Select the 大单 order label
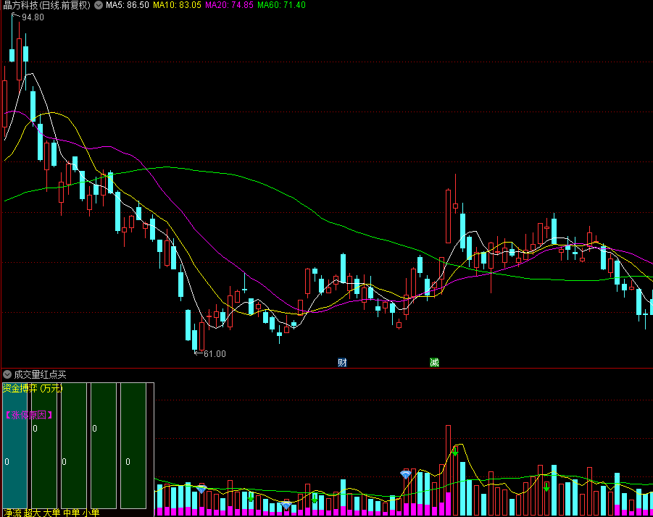 (51, 513)
